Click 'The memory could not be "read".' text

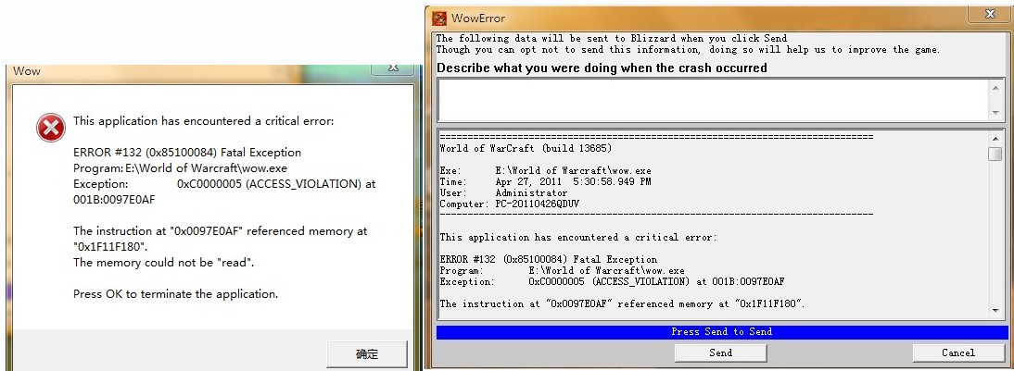pos(164,263)
